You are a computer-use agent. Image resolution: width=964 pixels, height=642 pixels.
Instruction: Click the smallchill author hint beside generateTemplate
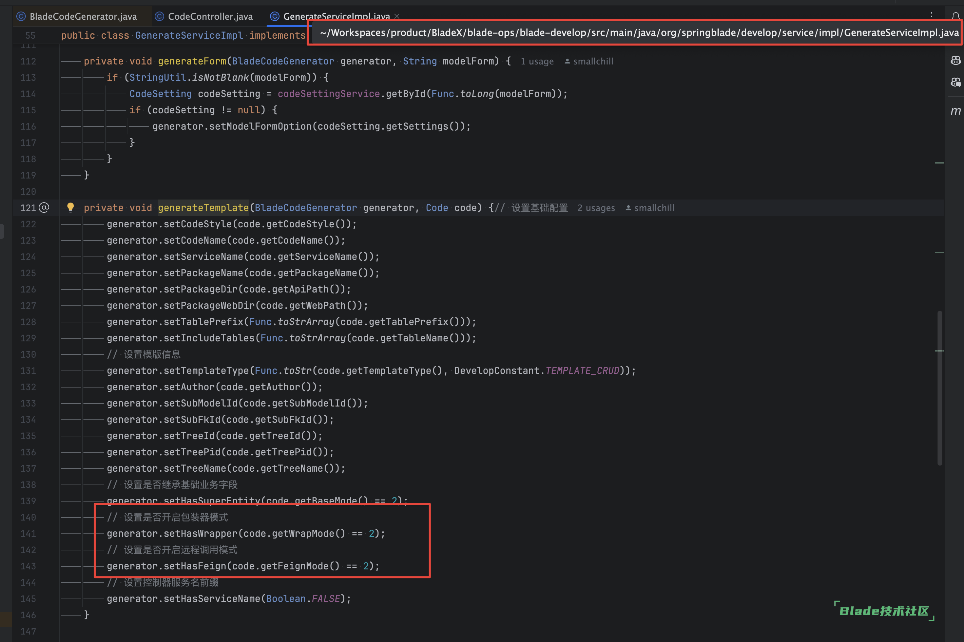(x=650, y=208)
